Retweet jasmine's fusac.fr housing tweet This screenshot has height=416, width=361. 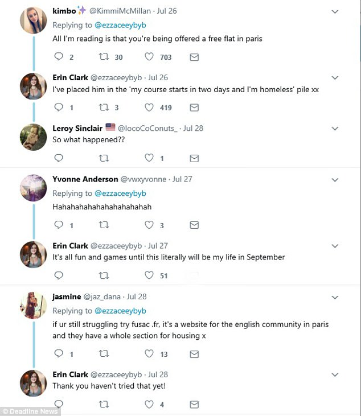click(x=104, y=354)
